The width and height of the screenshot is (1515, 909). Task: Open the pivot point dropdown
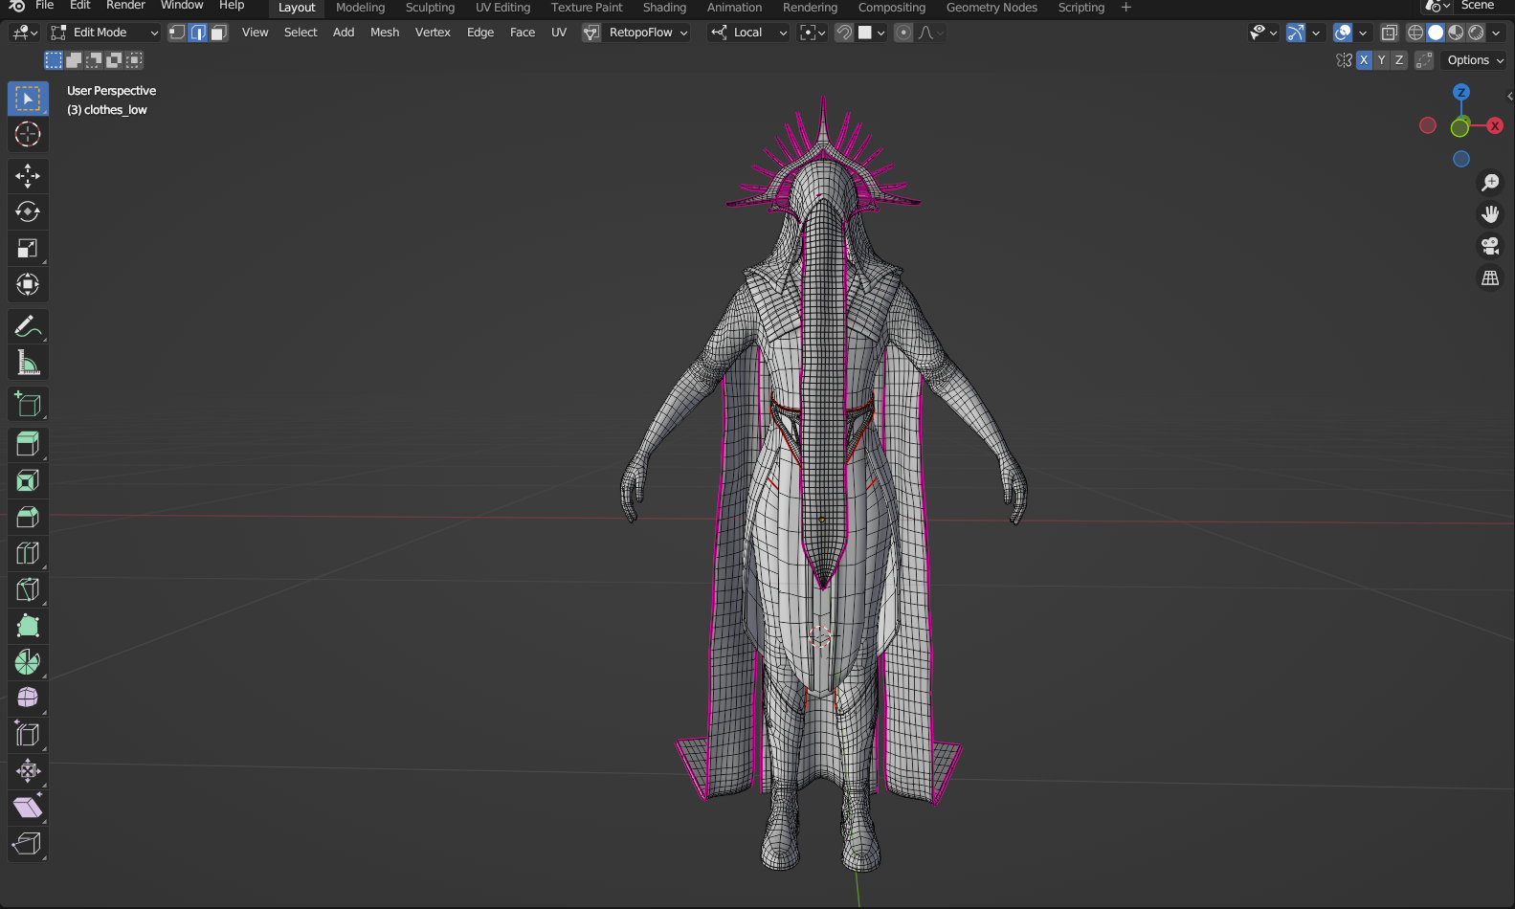click(x=813, y=33)
